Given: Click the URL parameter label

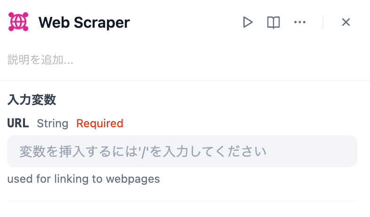Looking at the screenshot, I should tap(18, 124).
